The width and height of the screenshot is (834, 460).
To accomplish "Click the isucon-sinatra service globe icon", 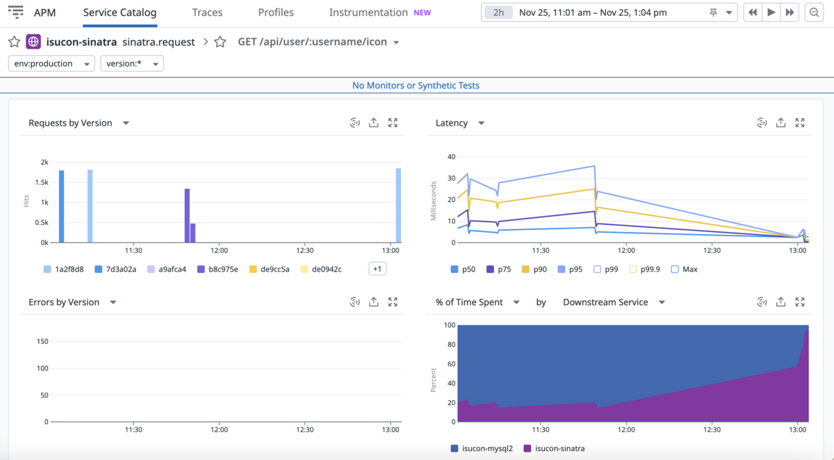I will tap(33, 42).
